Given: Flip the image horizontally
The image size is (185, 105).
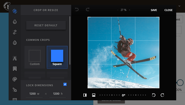Looking at the screenshot, I should (85, 95).
